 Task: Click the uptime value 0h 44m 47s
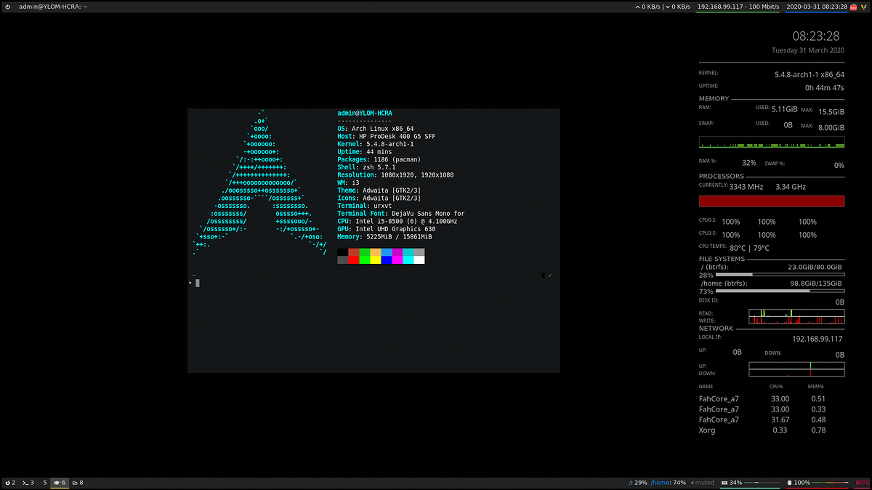pyautogui.click(x=824, y=87)
